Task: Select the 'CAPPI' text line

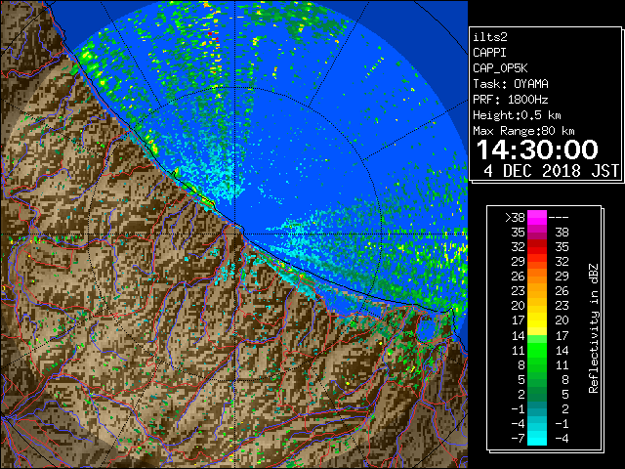Action: [x=489, y=53]
